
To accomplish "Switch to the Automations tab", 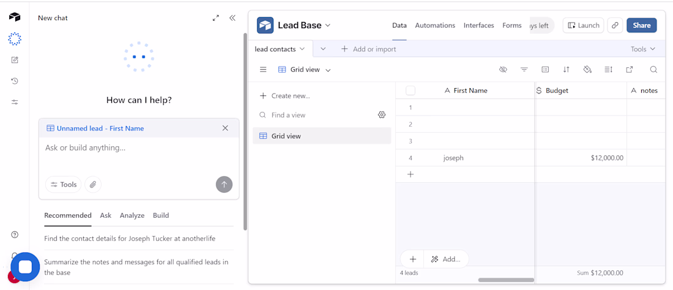I will point(435,25).
